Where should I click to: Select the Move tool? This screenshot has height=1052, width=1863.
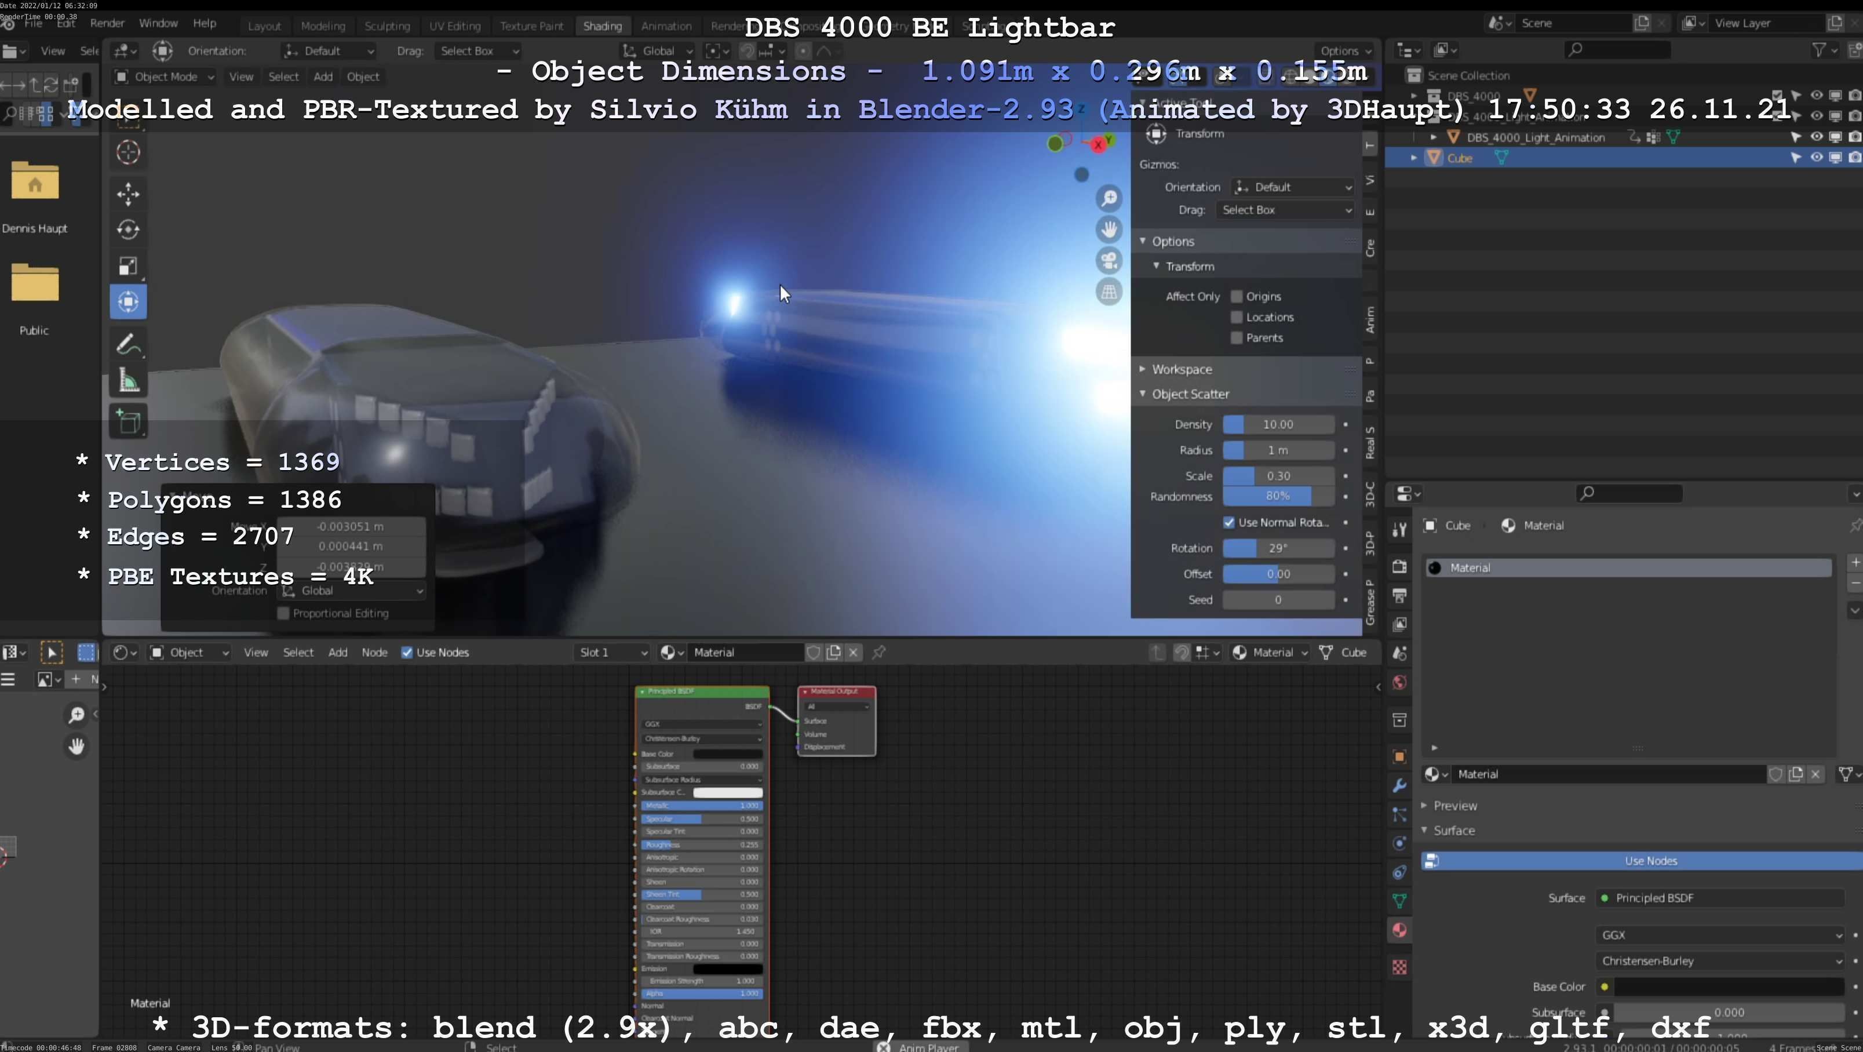tap(128, 193)
